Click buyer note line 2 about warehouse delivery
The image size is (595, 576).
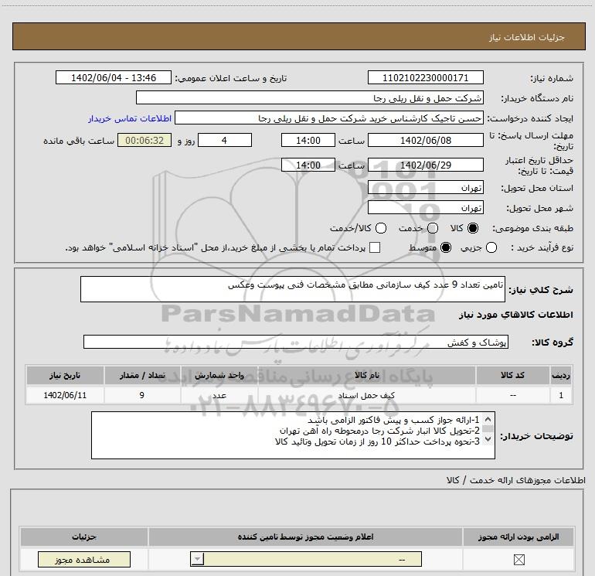coord(379,431)
